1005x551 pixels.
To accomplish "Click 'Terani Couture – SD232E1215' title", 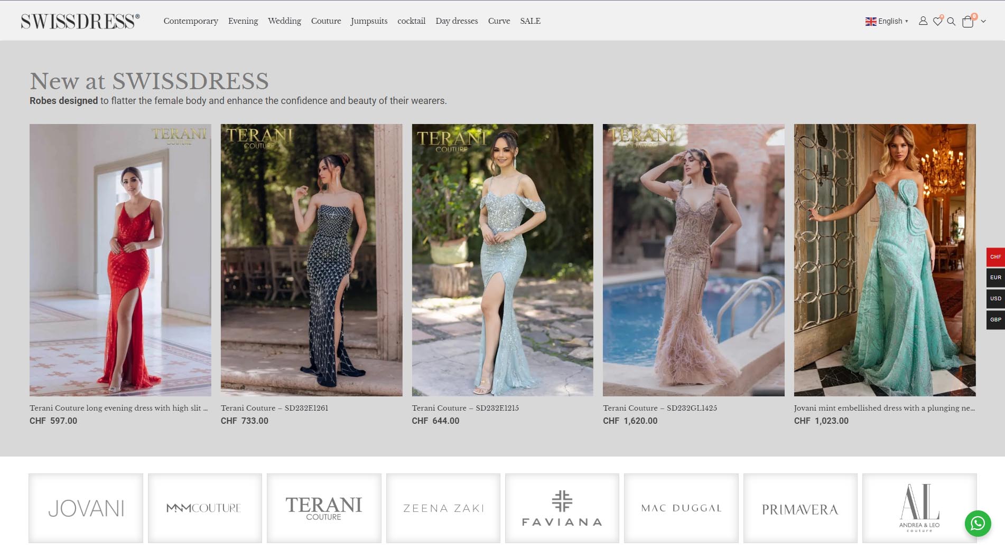I will pos(466,408).
